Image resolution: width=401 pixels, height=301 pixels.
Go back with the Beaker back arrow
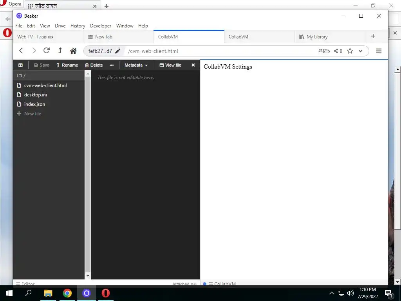point(21,51)
